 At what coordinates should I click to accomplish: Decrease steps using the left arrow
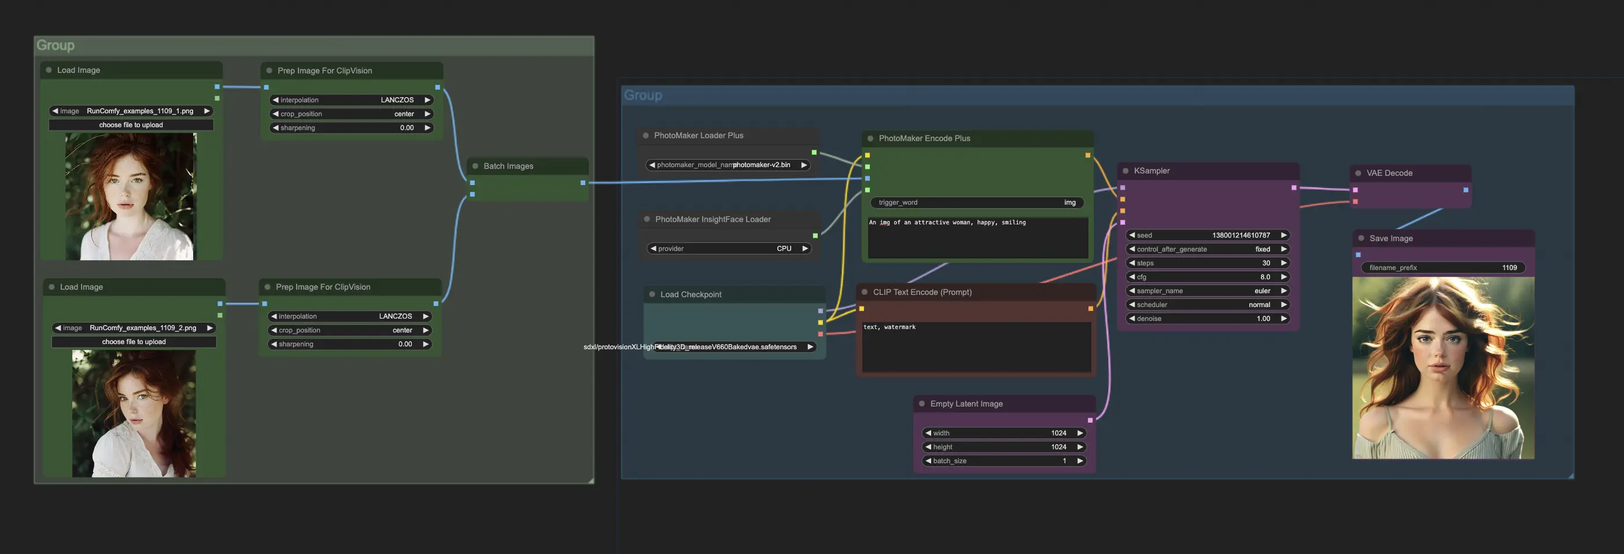1132,263
